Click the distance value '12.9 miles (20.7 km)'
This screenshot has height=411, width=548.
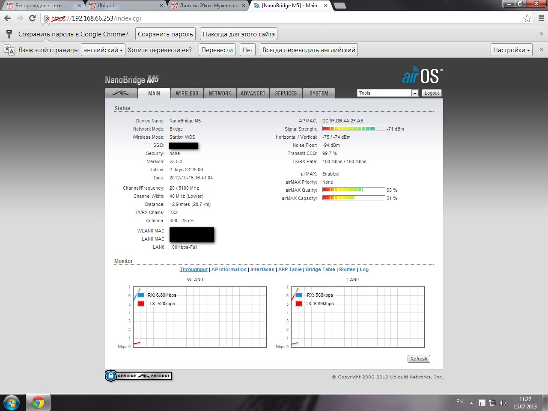190,204
